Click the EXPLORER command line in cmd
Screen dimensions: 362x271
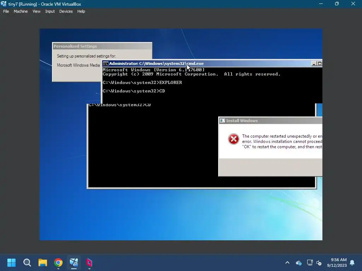click(142, 83)
